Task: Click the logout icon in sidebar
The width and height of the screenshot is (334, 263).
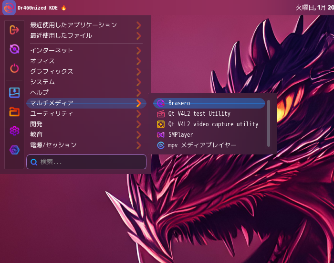Action: 14,30
